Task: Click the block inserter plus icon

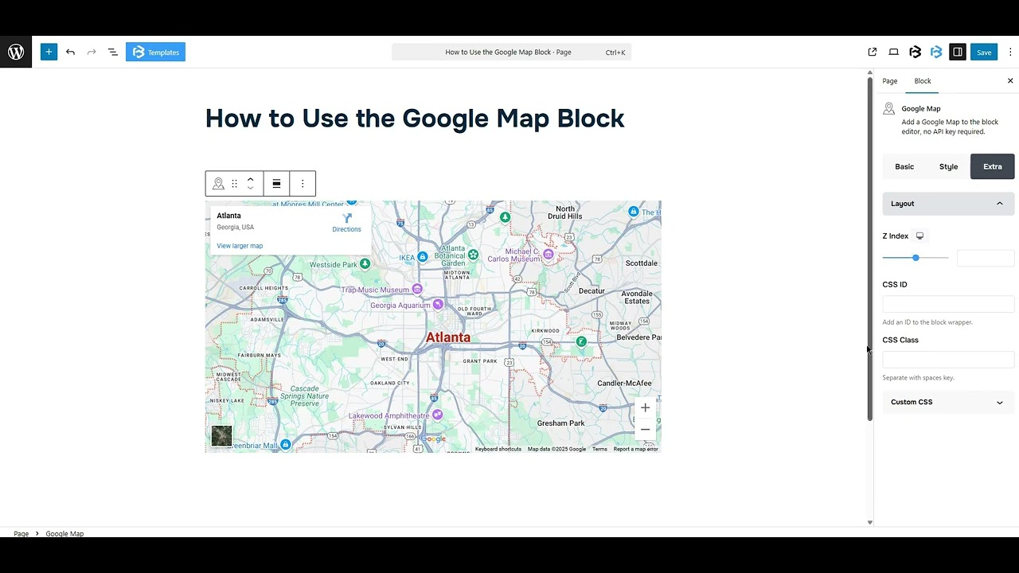Action: click(x=49, y=52)
